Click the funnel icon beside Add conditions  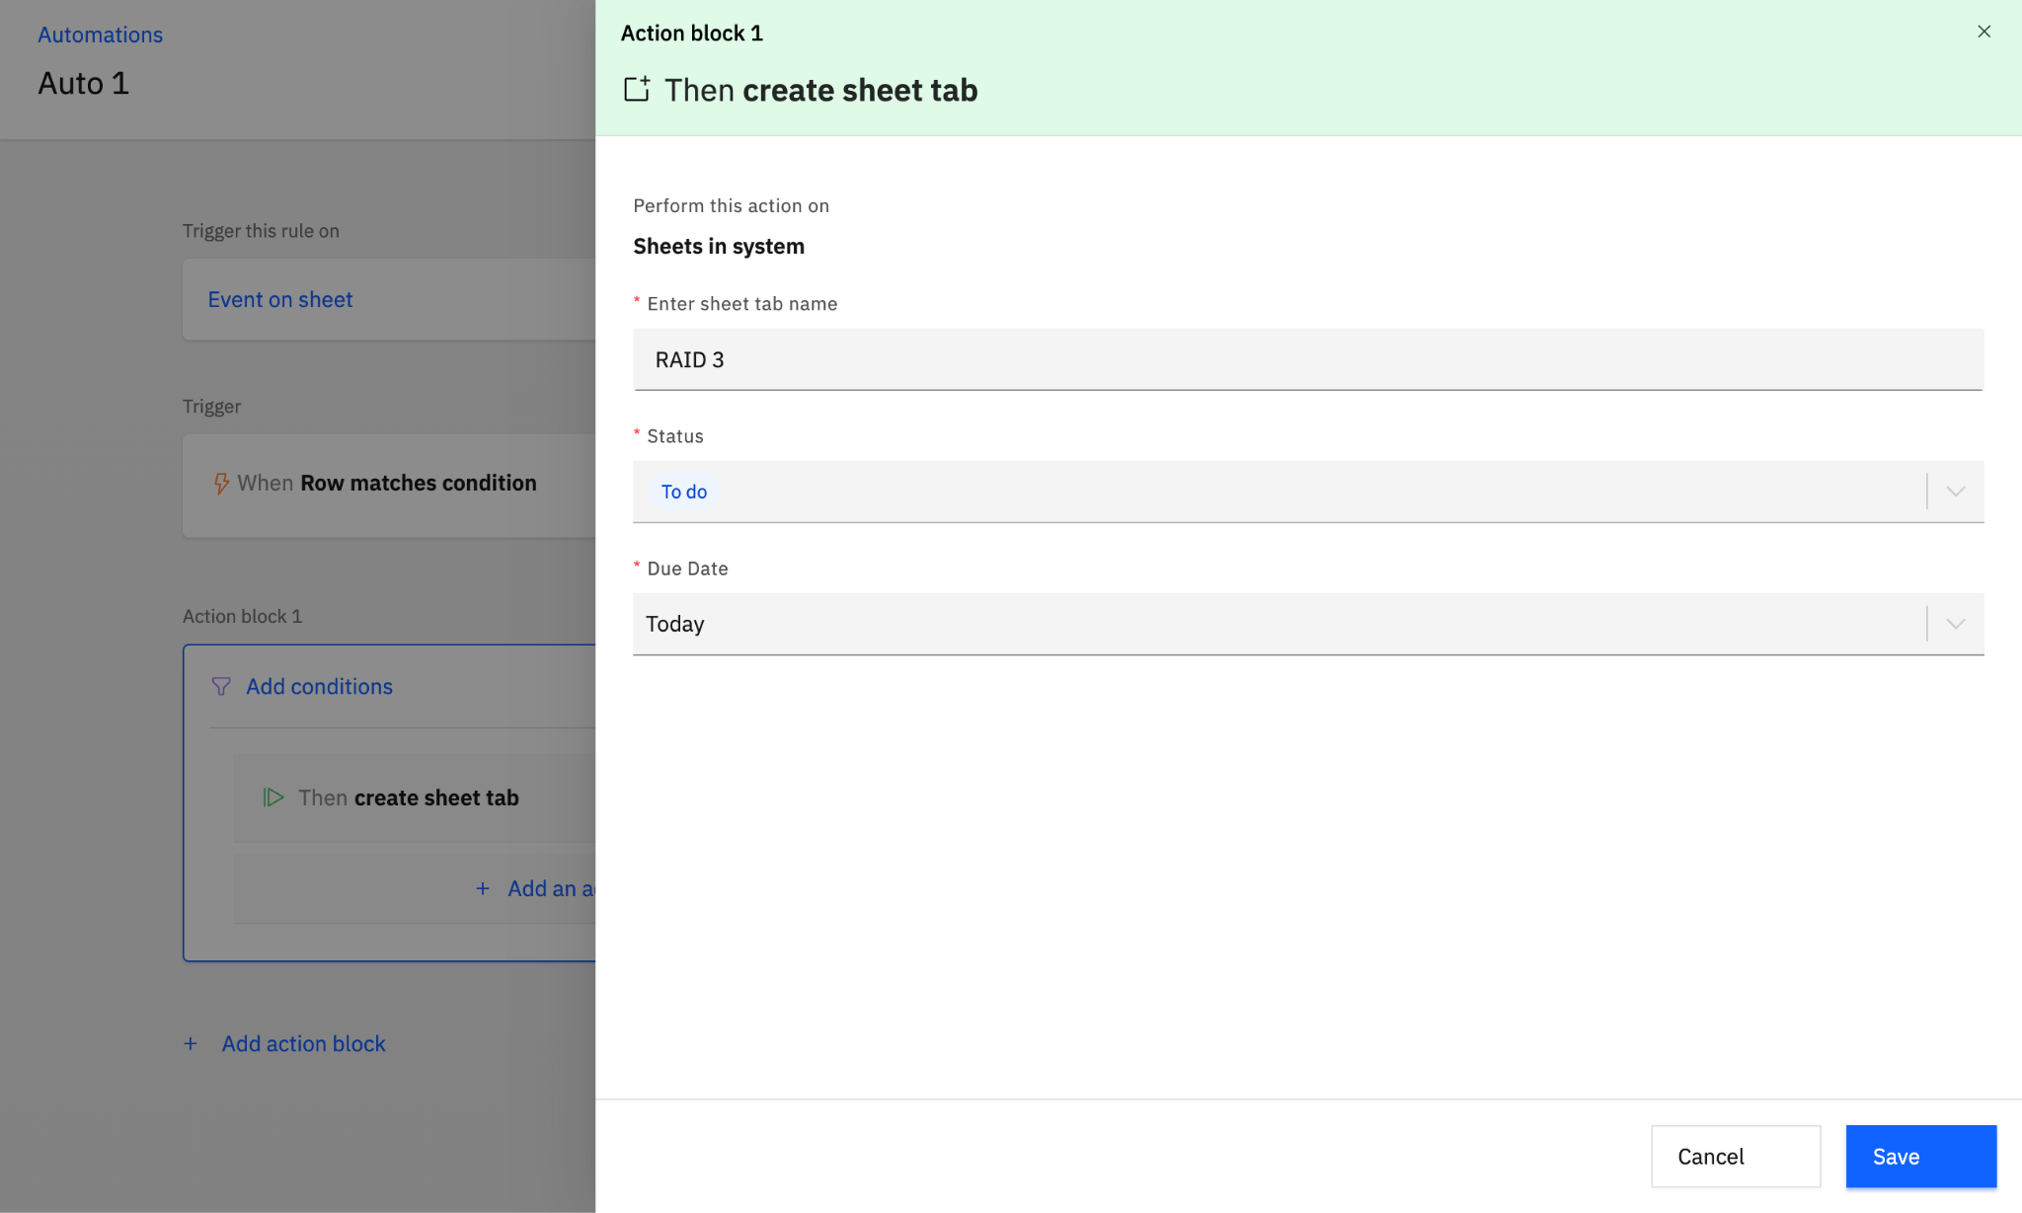[221, 686]
